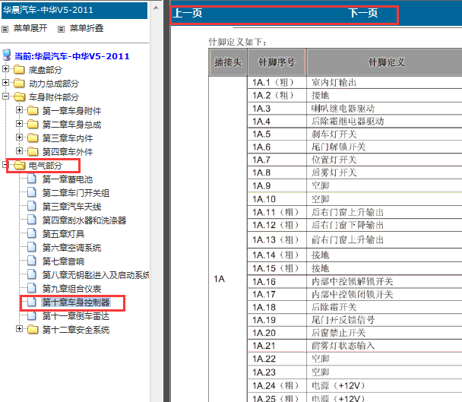This screenshot has height=402, width=462.
Task: Expand the 动力总成部分 tree node
Action: (5, 83)
